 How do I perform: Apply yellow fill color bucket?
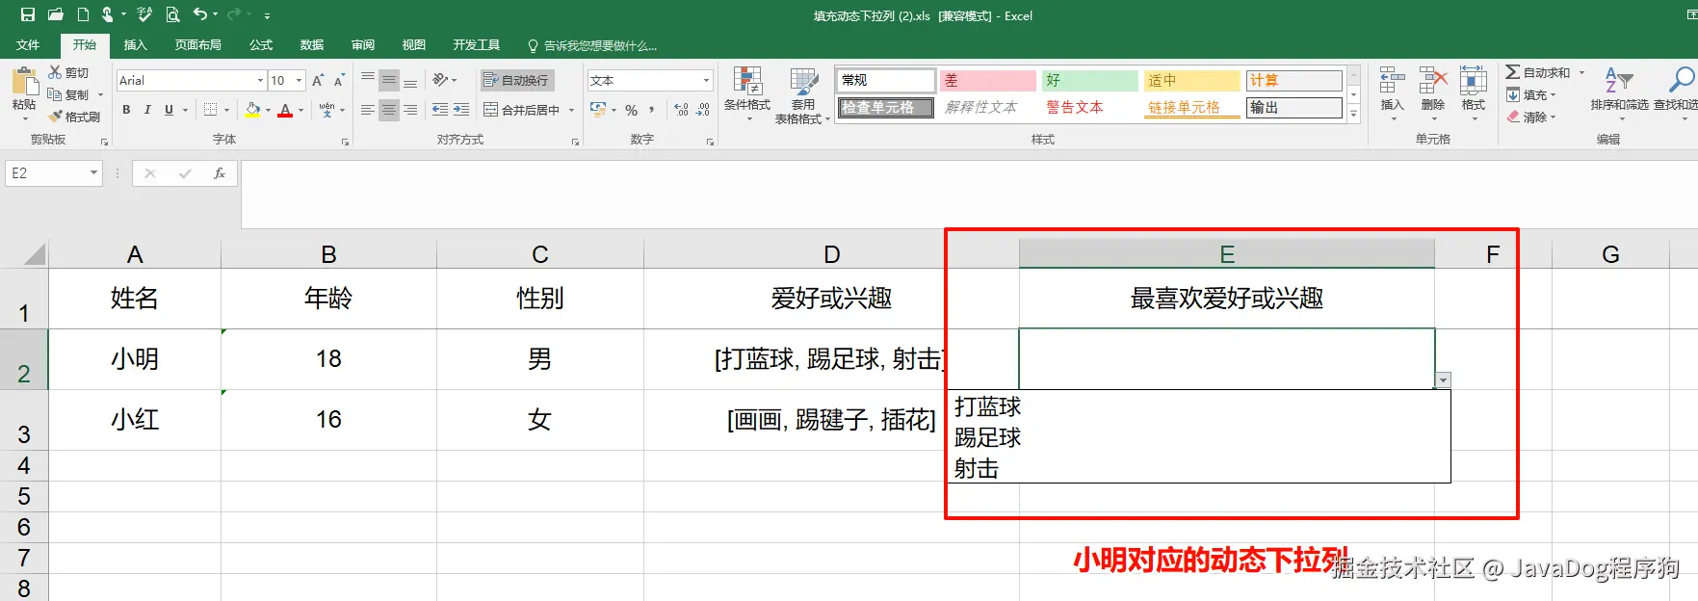pos(252,111)
